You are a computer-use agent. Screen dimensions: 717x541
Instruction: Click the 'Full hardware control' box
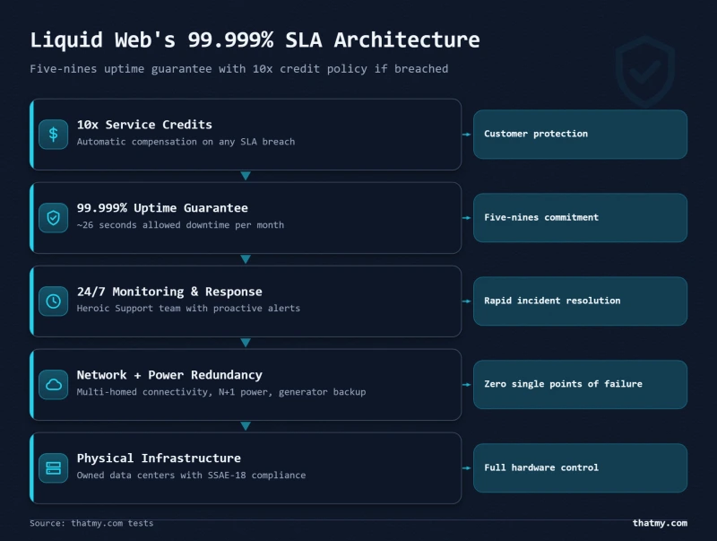click(x=580, y=468)
